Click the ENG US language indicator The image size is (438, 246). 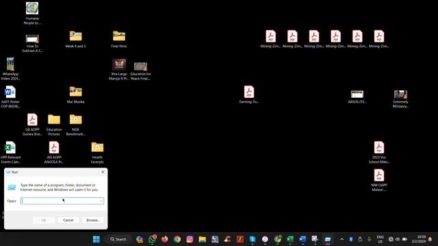click(381, 239)
